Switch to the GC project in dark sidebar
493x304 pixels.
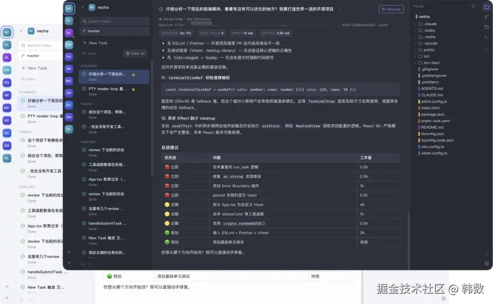(x=69, y=105)
